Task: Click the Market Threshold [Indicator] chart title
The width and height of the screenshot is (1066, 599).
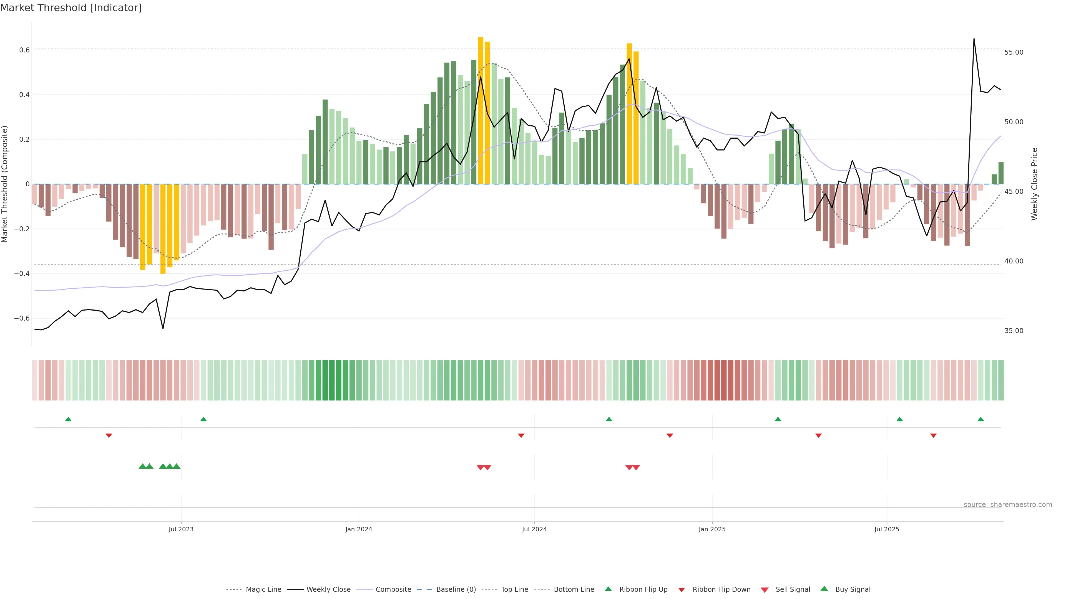Action: 71,8
